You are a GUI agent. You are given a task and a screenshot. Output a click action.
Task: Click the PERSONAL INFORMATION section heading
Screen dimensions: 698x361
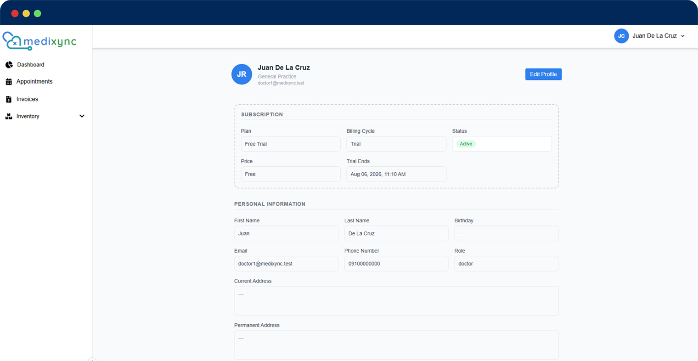tap(270, 204)
